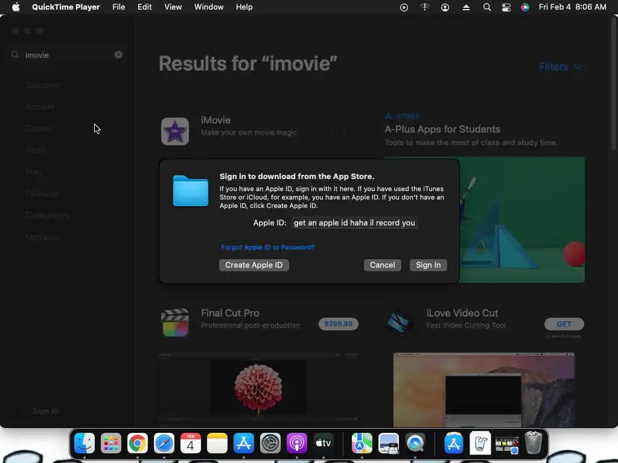Click the imovie search field
Image resolution: width=618 pixels, height=463 pixels.
[66, 55]
